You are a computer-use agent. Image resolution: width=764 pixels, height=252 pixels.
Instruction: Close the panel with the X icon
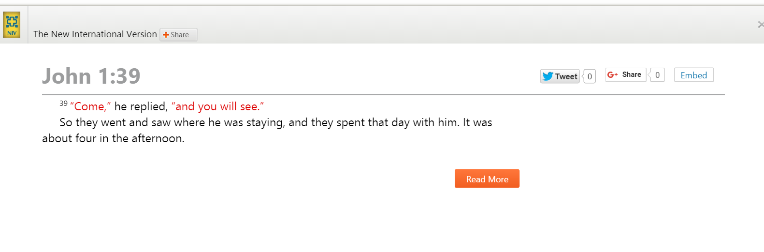pyautogui.click(x=761, y=25)
